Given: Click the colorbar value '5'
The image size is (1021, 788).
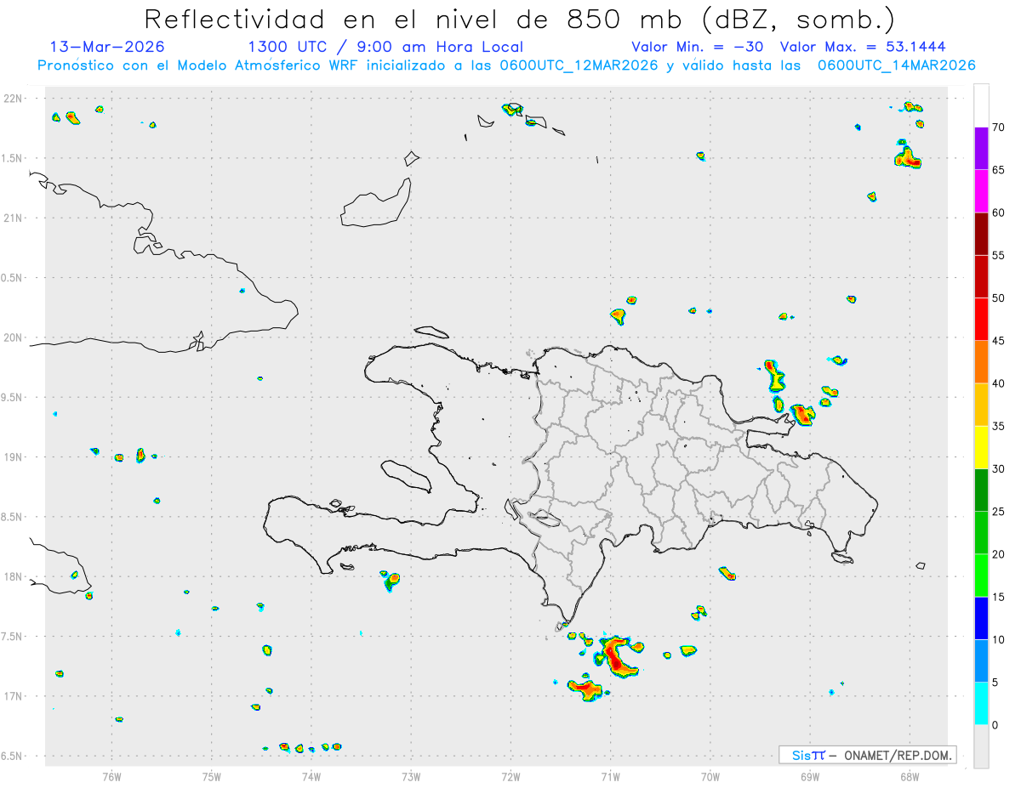Looking at the screenshot, I should pos(995,683).
